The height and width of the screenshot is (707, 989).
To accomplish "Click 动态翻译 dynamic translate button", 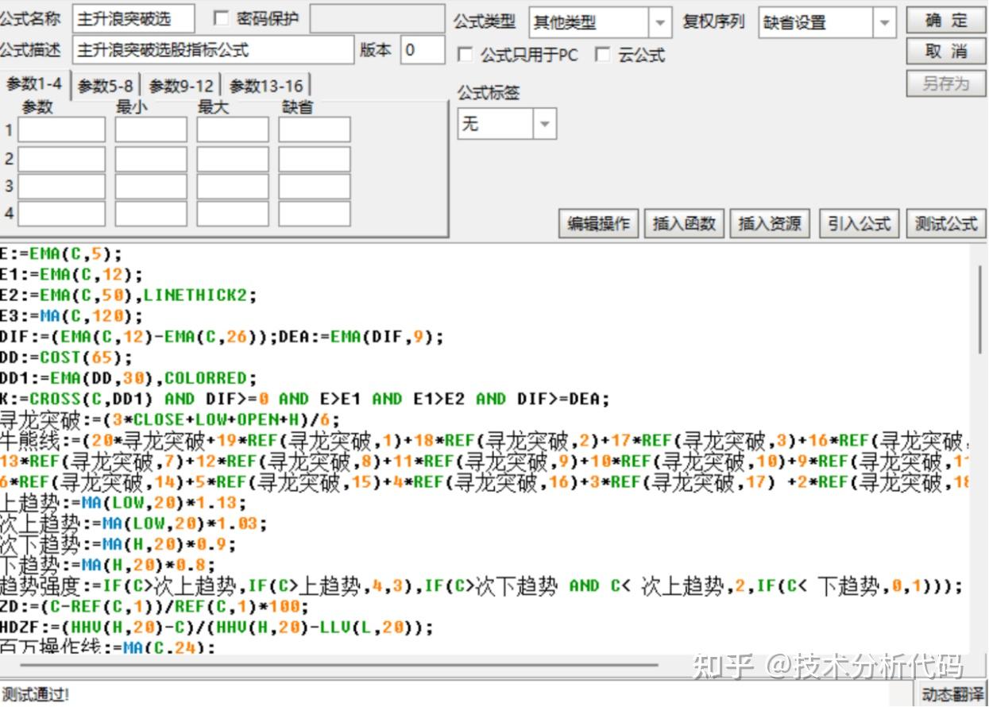I will 952,694.
